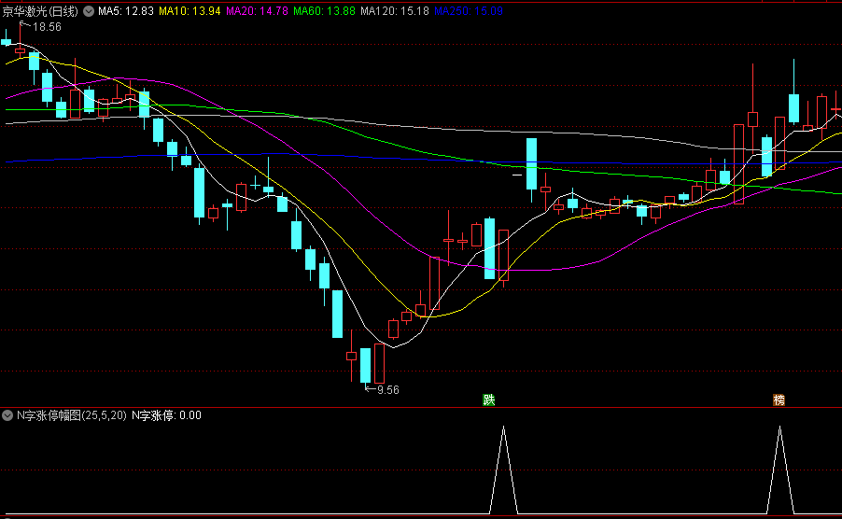The height and width of the screenshot is (519, 842).
Task: Click the second N字涨停 spike below 榜
Action: 779,470
